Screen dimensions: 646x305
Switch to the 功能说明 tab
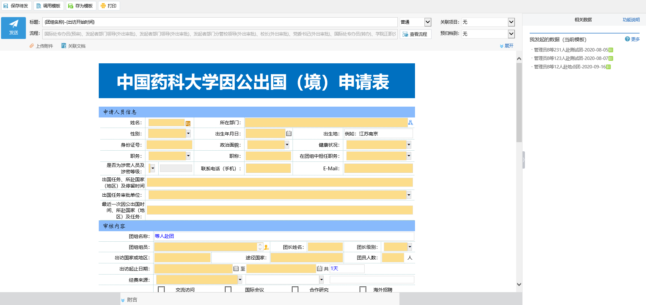click(x=631, y=20)
